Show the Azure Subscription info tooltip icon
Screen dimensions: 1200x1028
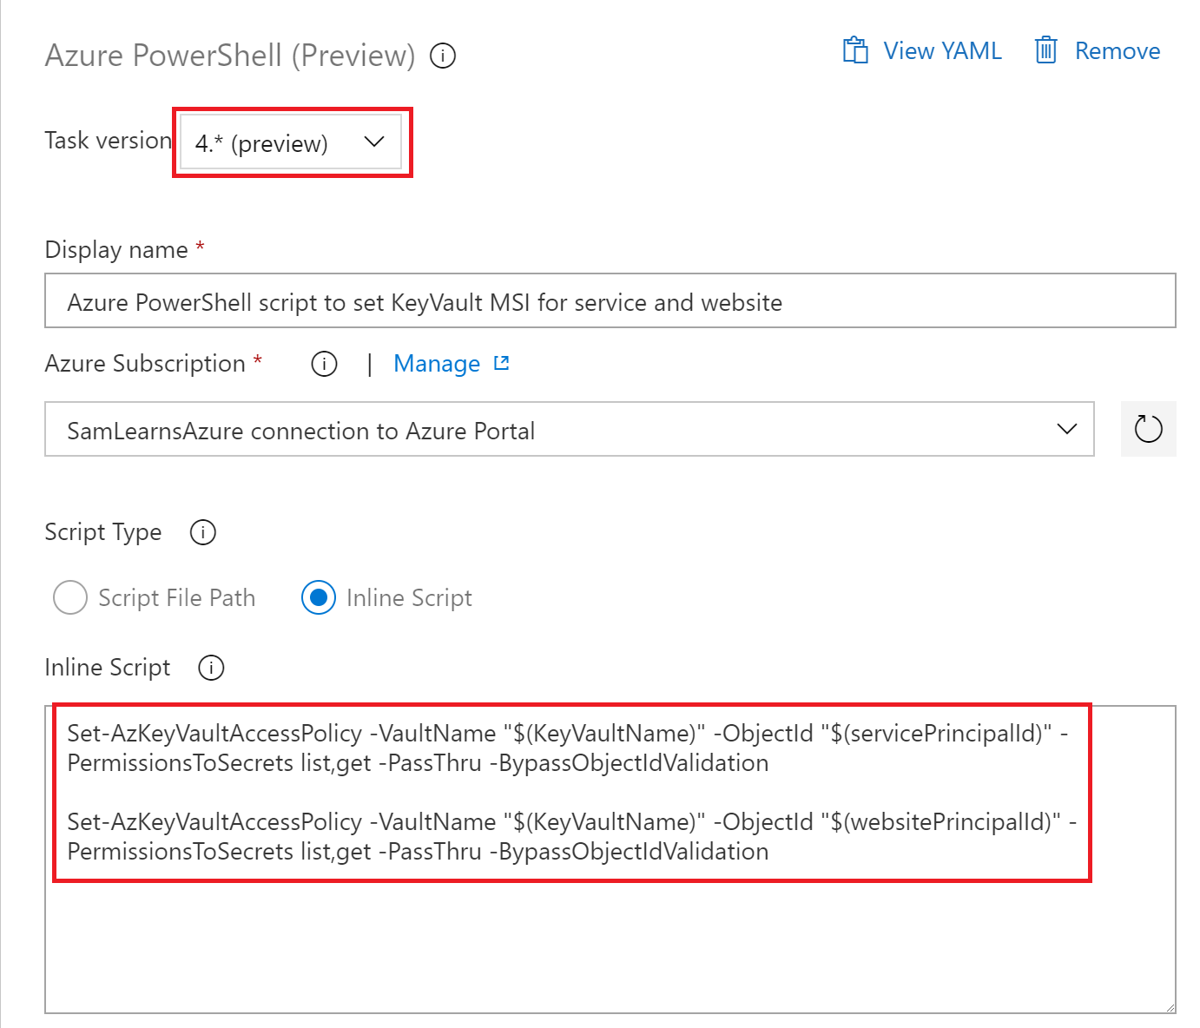click(x=324, y=364)
